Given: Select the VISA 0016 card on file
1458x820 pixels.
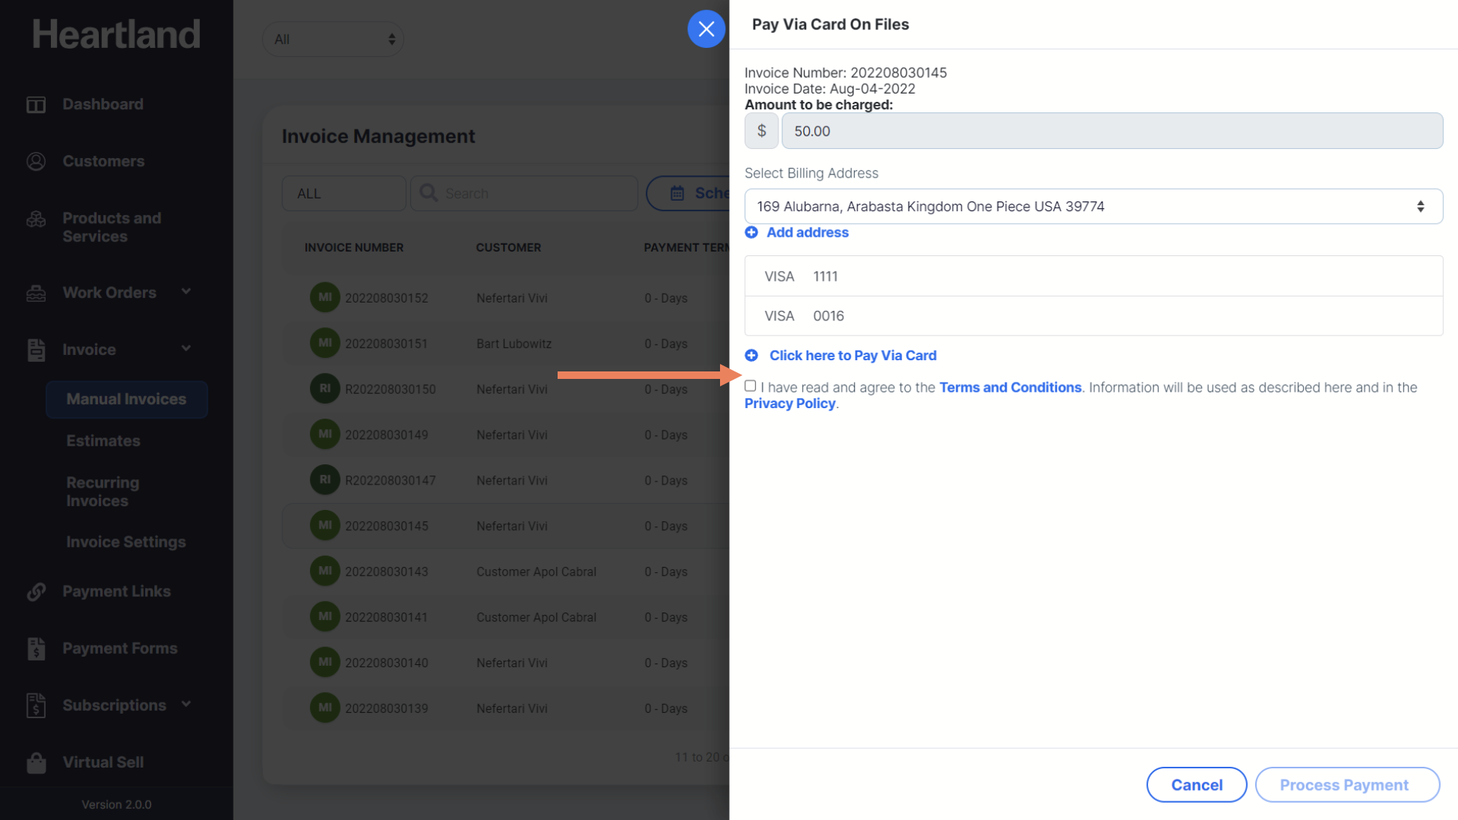Looking at the screenshot, I should tap(1093, 316).
